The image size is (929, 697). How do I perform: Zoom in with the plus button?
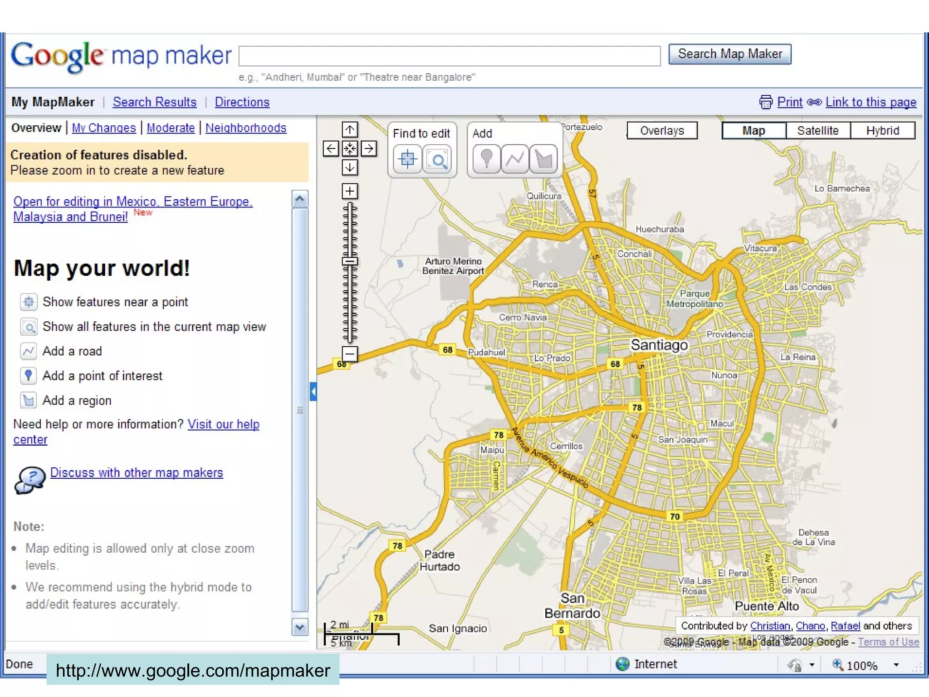click(x=349, y=191)
